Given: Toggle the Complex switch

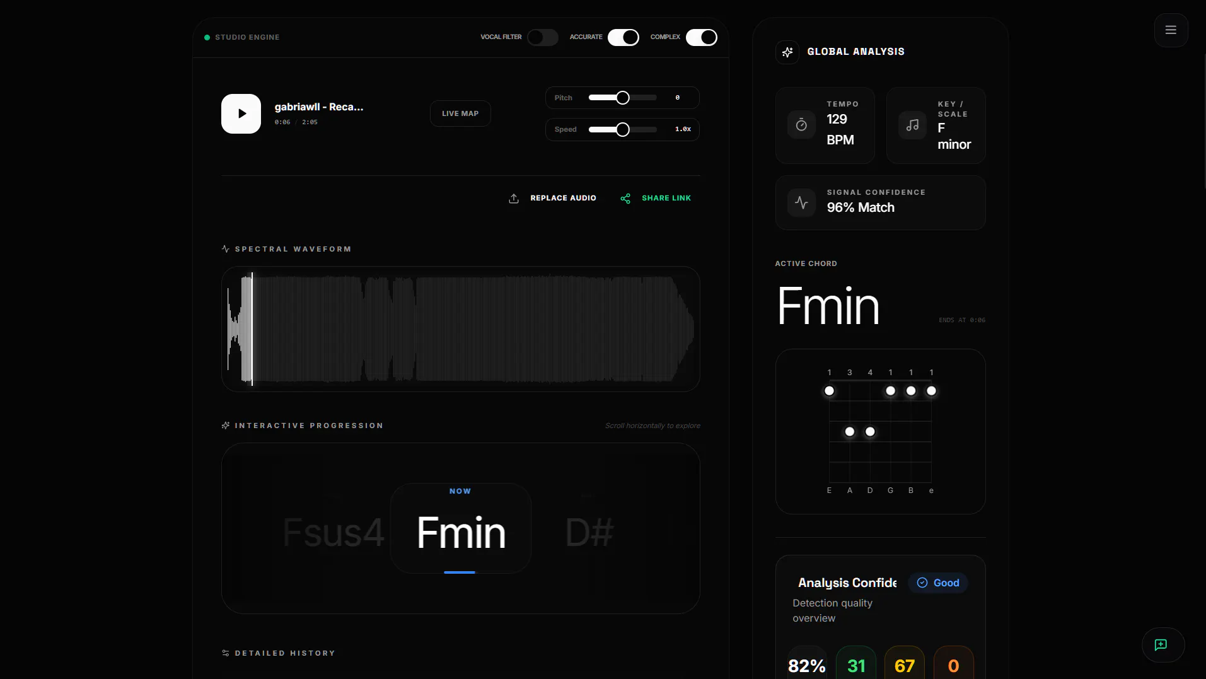Looking at the screenshot, I should coord(702,37).
